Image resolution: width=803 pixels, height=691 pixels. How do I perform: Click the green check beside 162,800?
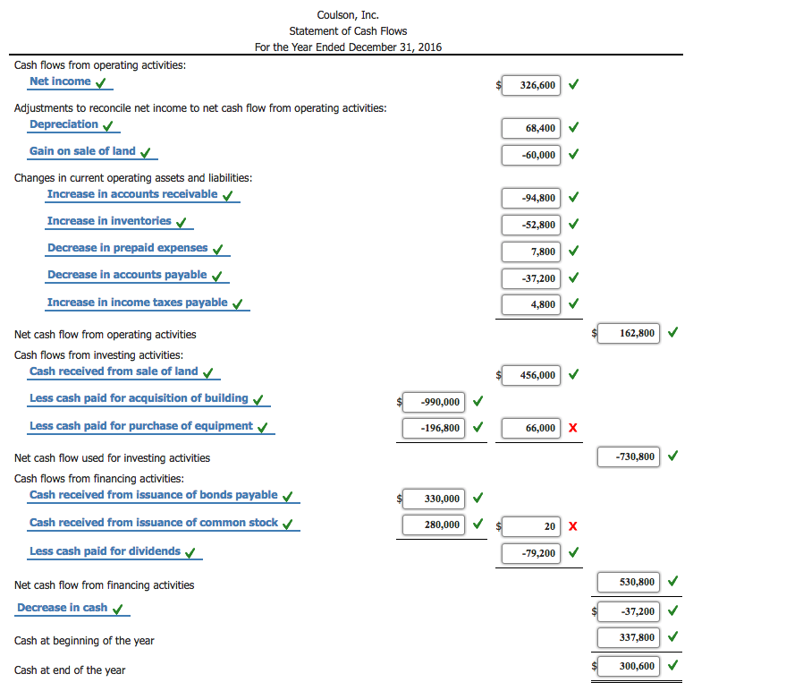673,332
